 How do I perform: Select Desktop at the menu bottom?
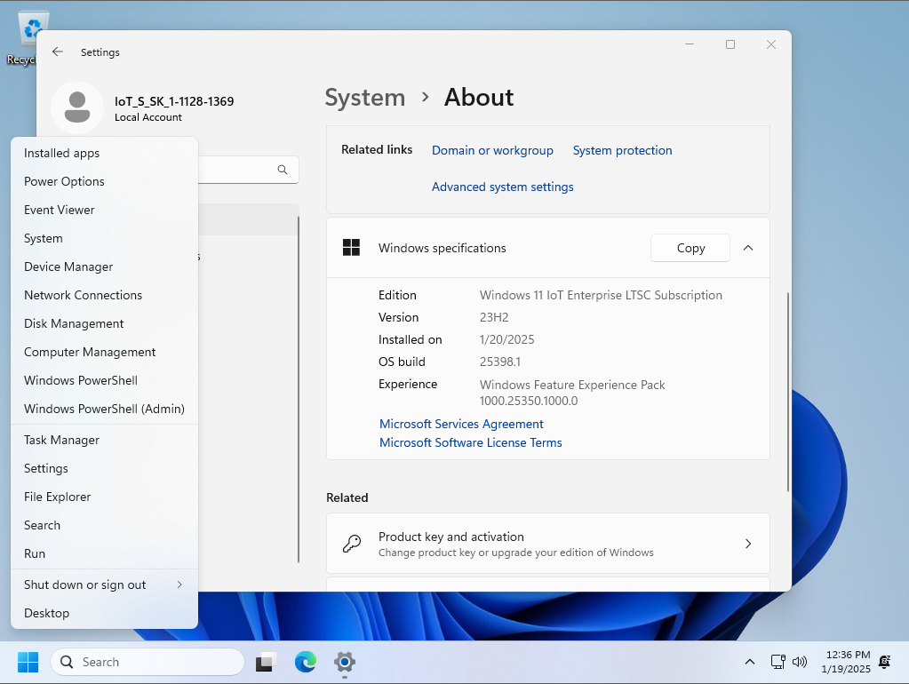pos(104,613)
